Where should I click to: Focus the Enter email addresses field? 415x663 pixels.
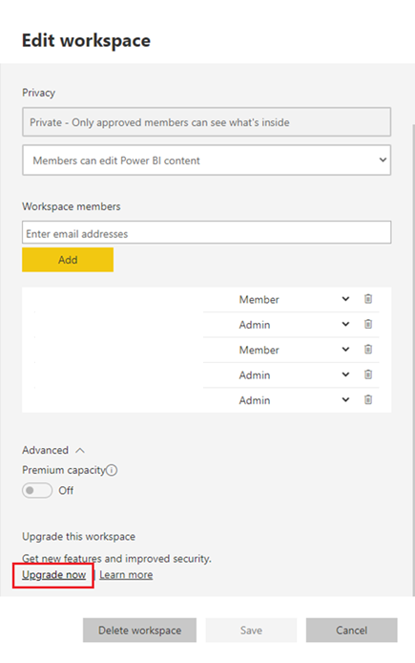click(206, 232)
